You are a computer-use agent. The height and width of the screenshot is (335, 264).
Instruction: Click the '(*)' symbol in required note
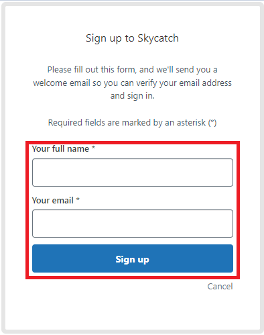[x=212, y=123]
